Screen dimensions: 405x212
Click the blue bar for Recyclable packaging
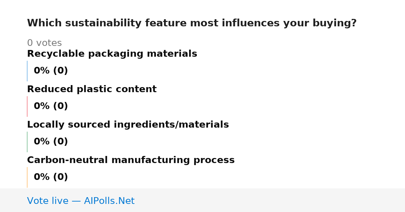27,71
